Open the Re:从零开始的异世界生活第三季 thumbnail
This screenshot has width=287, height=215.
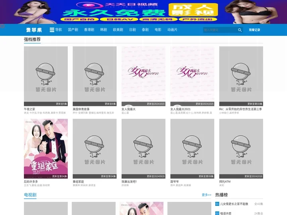(241, 76)
